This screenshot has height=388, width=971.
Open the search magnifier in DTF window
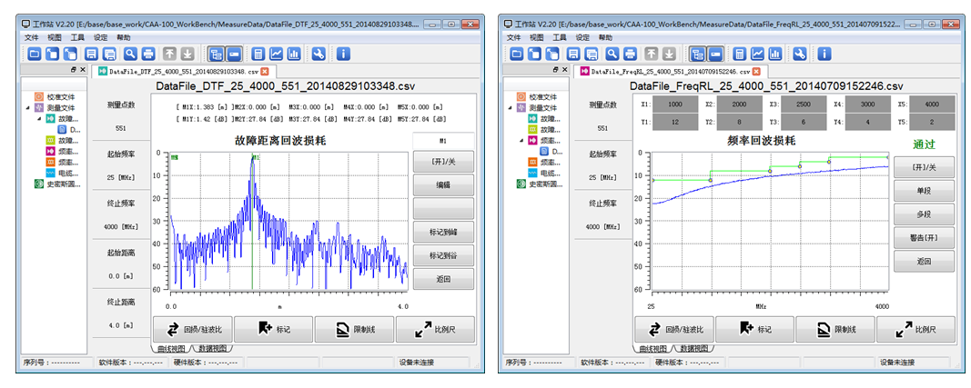tap(131, 54)
